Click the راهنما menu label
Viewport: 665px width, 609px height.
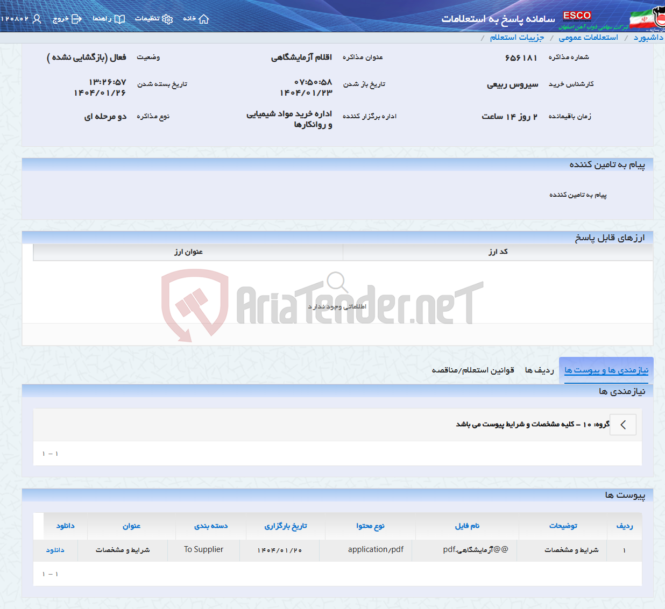point(102,19)
